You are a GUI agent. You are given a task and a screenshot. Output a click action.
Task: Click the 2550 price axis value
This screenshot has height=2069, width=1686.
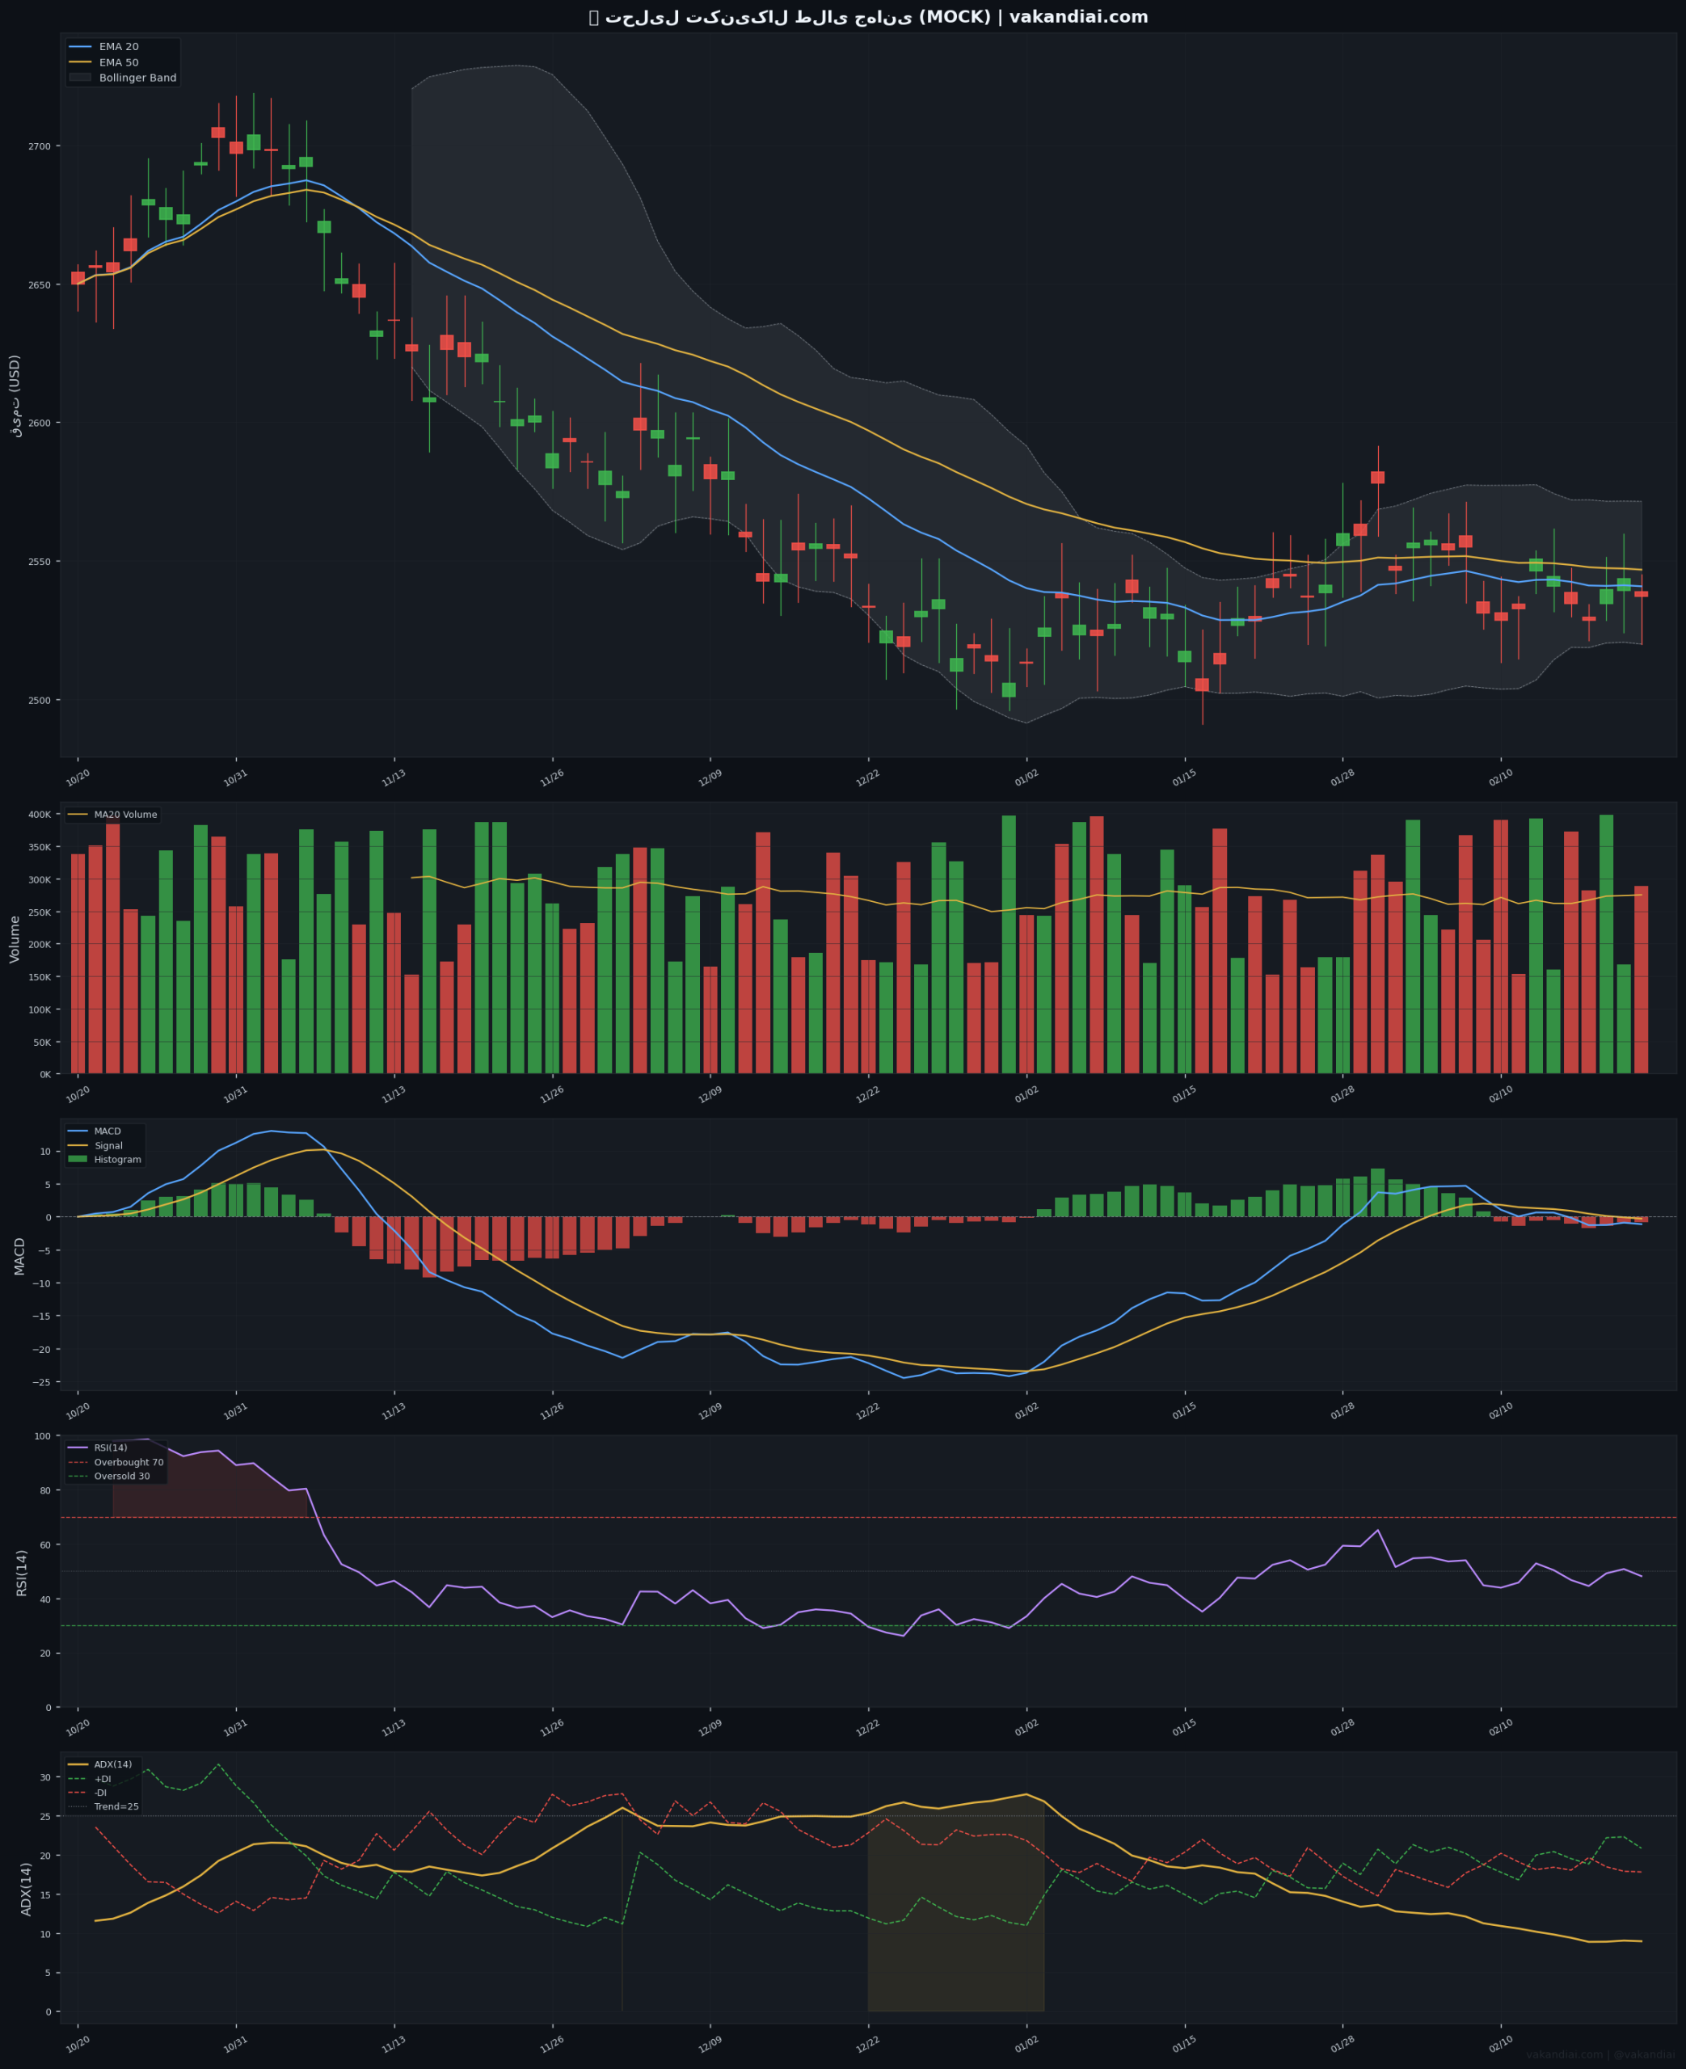(x=39, y=563)
